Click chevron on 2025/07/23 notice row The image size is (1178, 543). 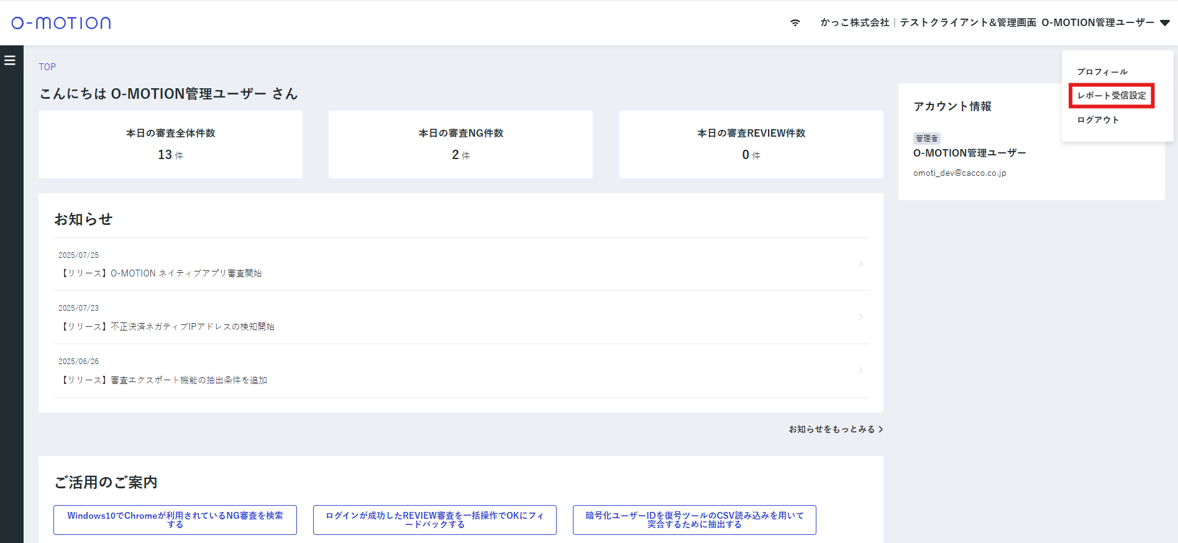[861, 317]
